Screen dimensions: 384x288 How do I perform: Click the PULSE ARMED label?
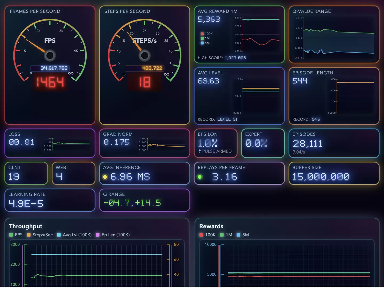click(217, 151)
